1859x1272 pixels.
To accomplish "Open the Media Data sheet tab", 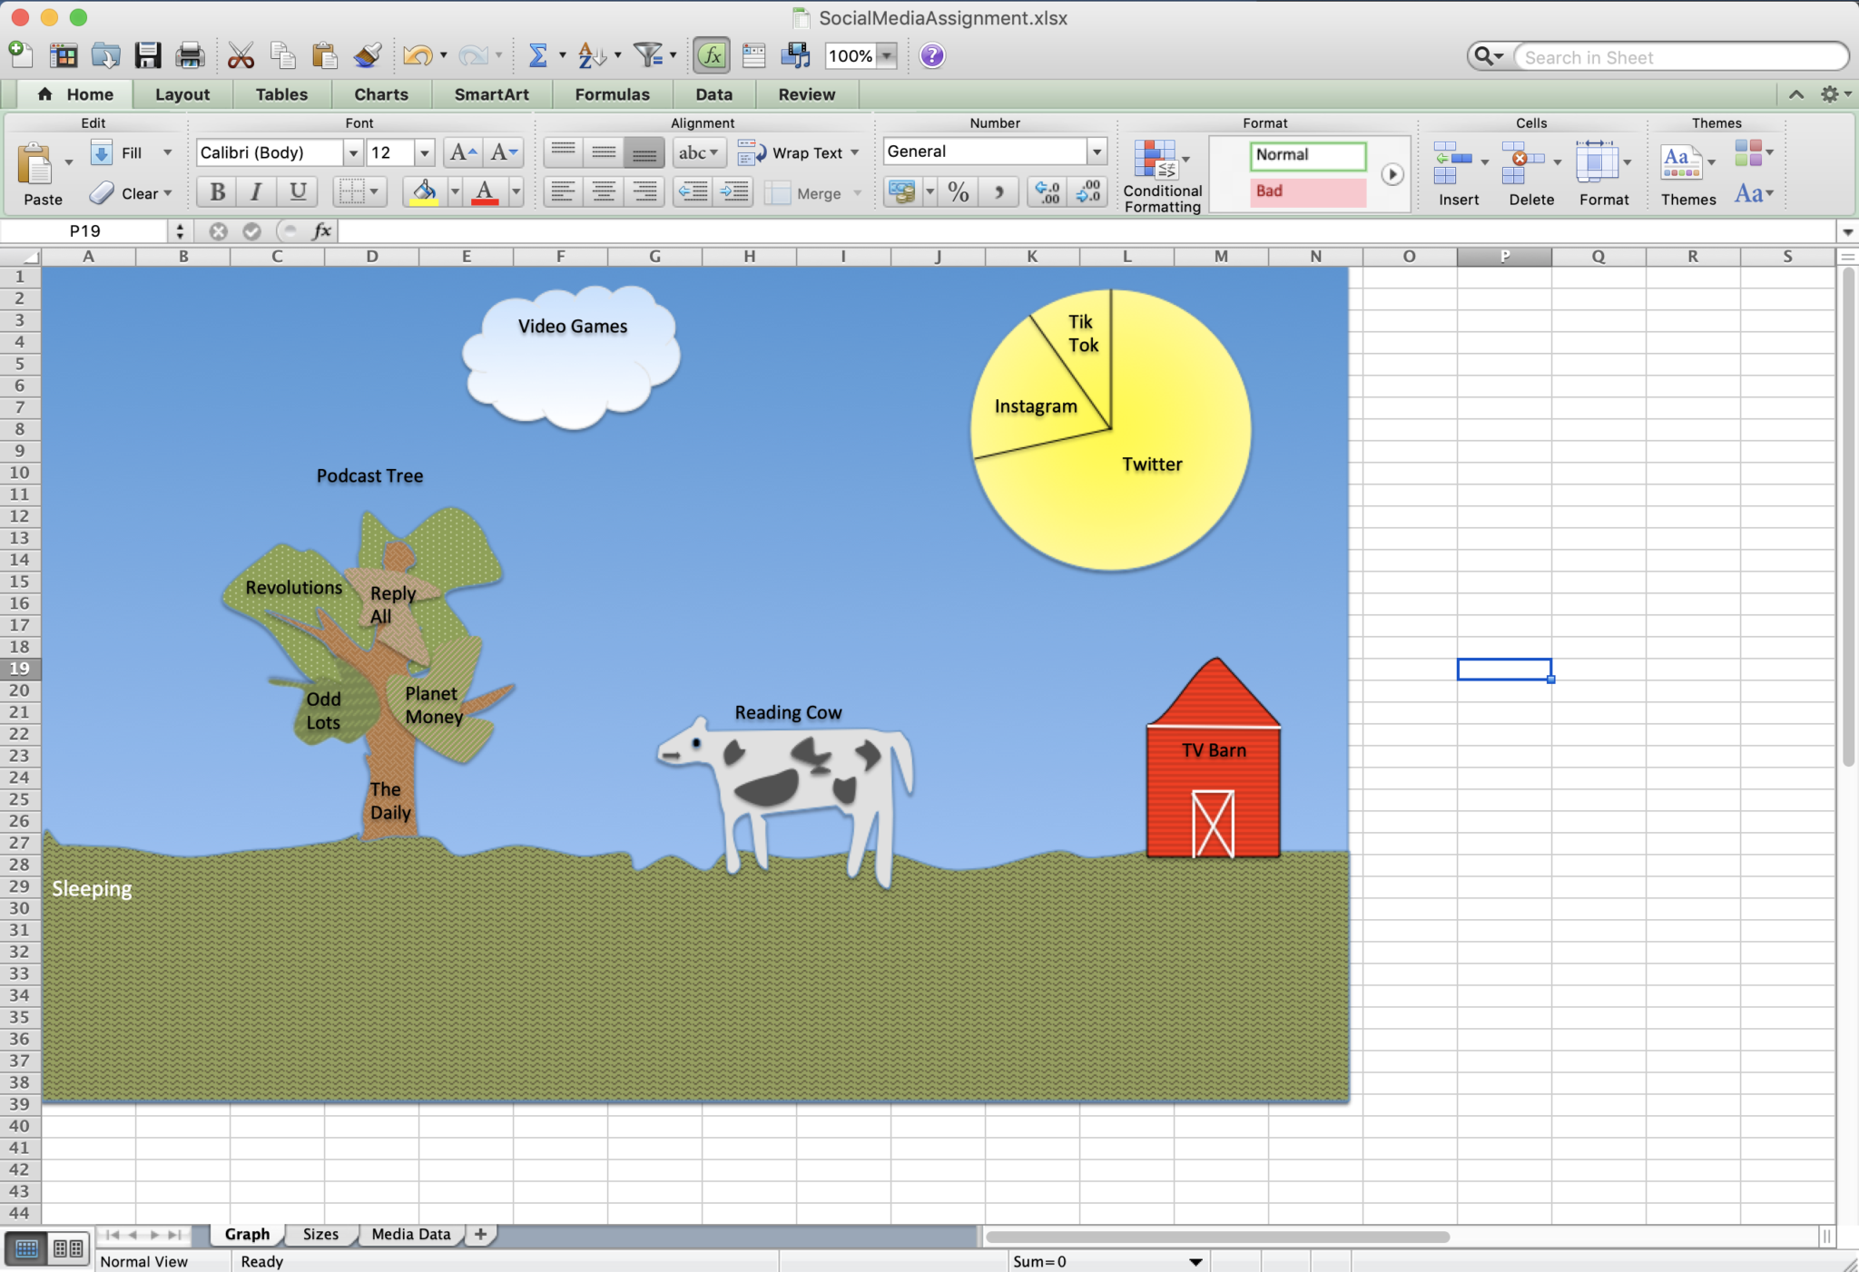I will pos(410,1234).
